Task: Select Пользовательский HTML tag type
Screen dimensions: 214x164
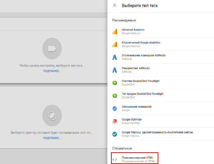Action: pos(135,159)
